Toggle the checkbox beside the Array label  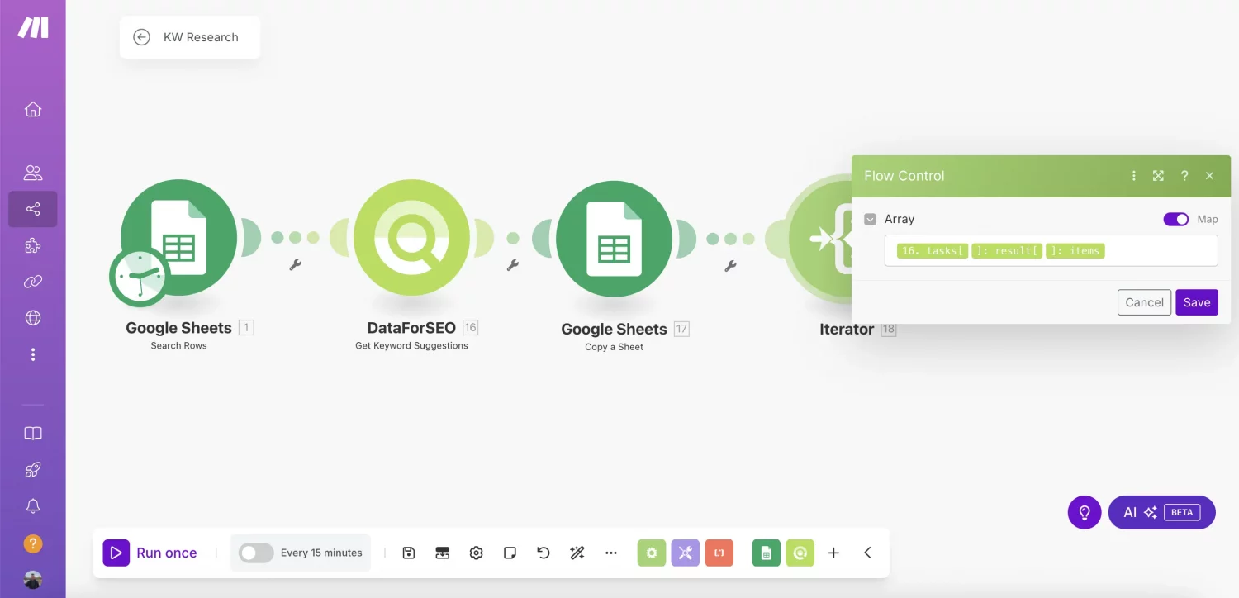click(x=870, y=219)
